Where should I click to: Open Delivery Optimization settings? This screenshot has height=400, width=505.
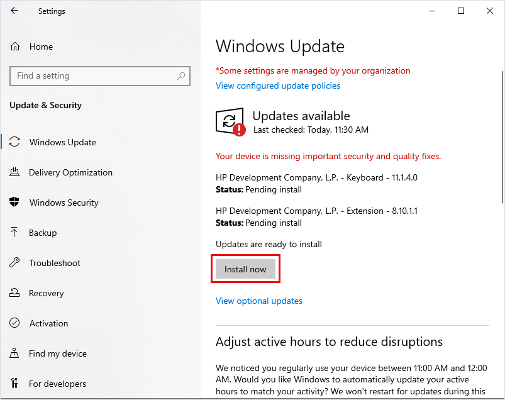coord(70,172)
